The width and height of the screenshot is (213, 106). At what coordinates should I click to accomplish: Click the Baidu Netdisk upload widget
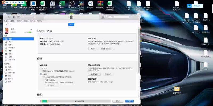[195, 6]
